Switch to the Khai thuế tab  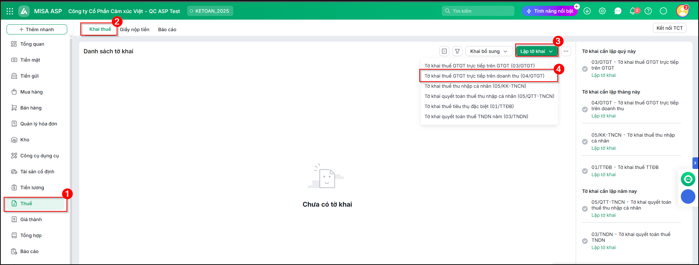pyautogui.click(x=100, y=29)
